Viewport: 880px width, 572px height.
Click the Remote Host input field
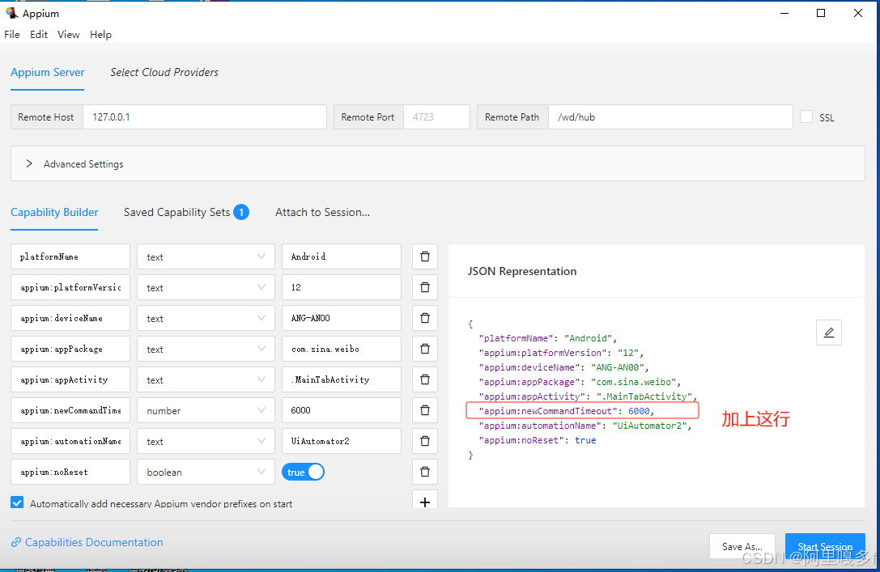click(205, 117)
